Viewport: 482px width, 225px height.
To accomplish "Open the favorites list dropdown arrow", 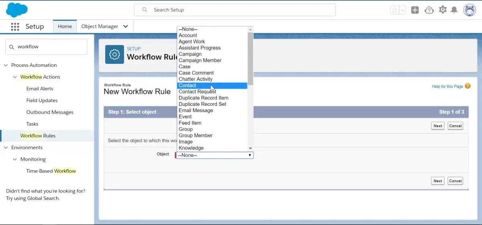I will pyautogui.click(x=402, y=10).
